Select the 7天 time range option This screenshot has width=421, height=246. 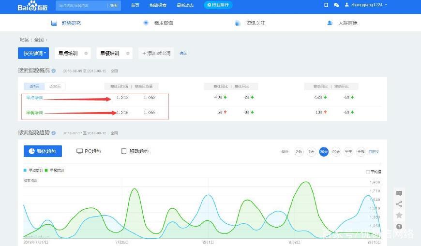(x=311, y=152)
